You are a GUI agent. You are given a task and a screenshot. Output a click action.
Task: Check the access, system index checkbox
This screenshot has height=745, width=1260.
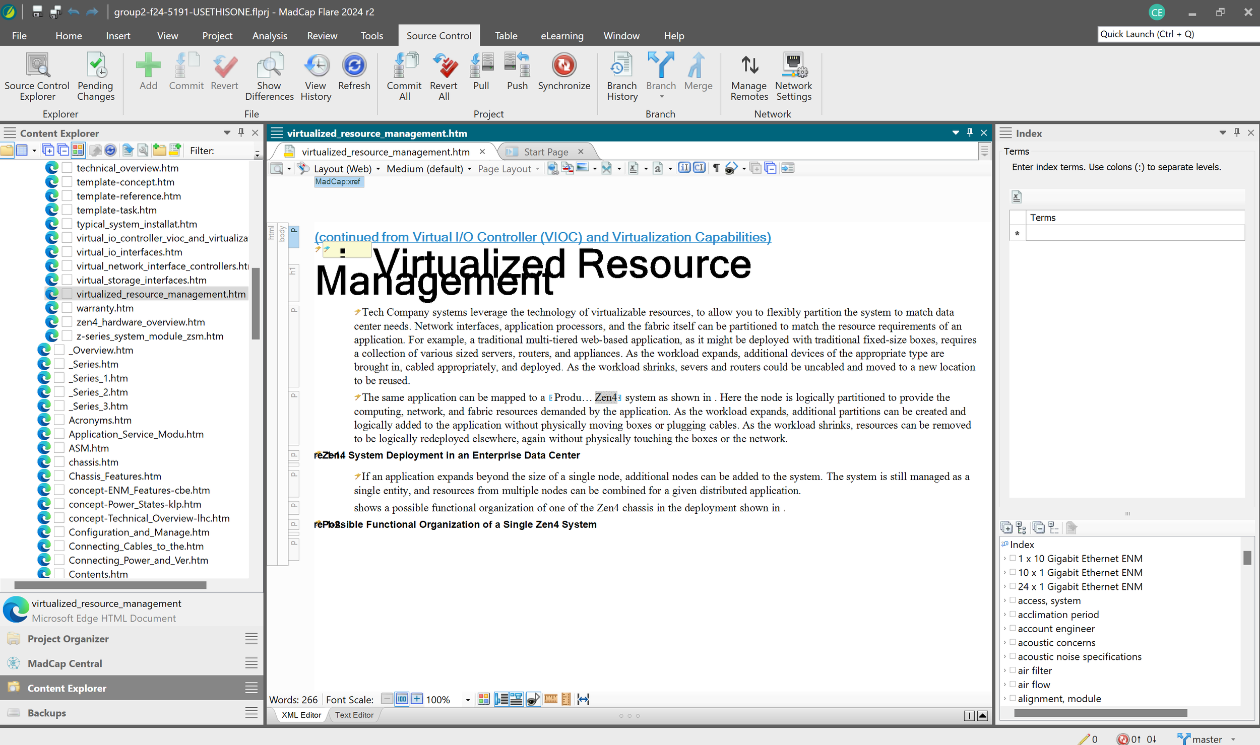(1013, 600)
